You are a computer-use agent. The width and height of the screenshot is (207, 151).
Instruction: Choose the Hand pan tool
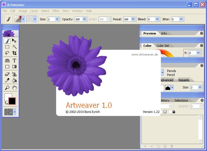14,88
